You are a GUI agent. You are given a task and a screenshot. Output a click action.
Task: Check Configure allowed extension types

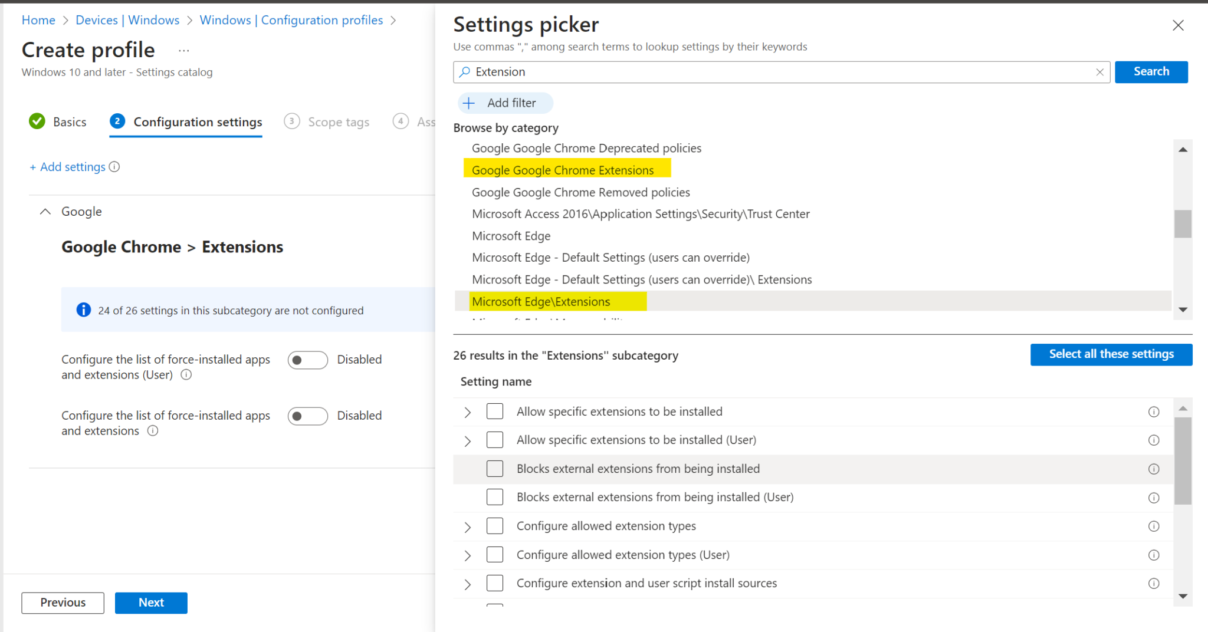[x=495, y=526]
